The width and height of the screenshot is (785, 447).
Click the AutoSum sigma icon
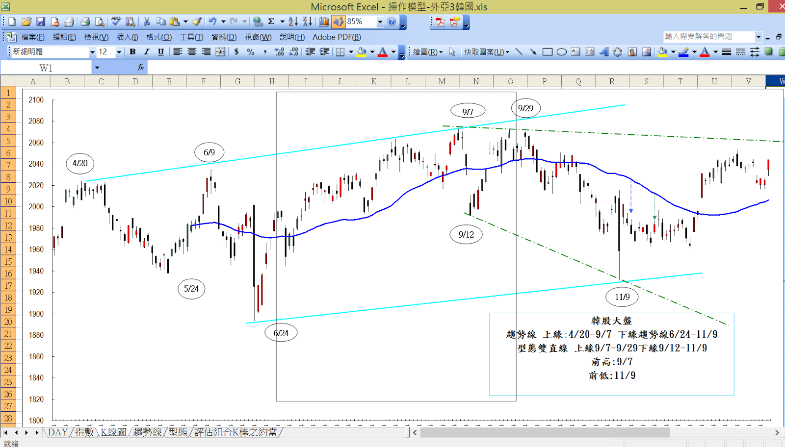[271, 22]
